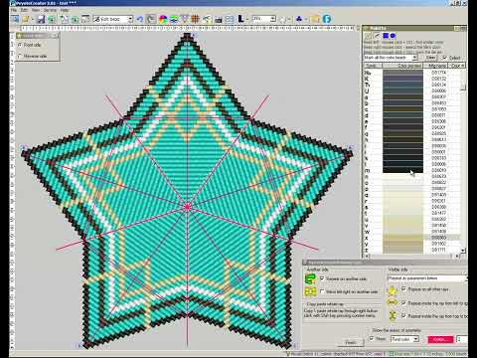This screenshot has height=358, width=477.
Task: Open the View menu
Action: coord(36,10)
